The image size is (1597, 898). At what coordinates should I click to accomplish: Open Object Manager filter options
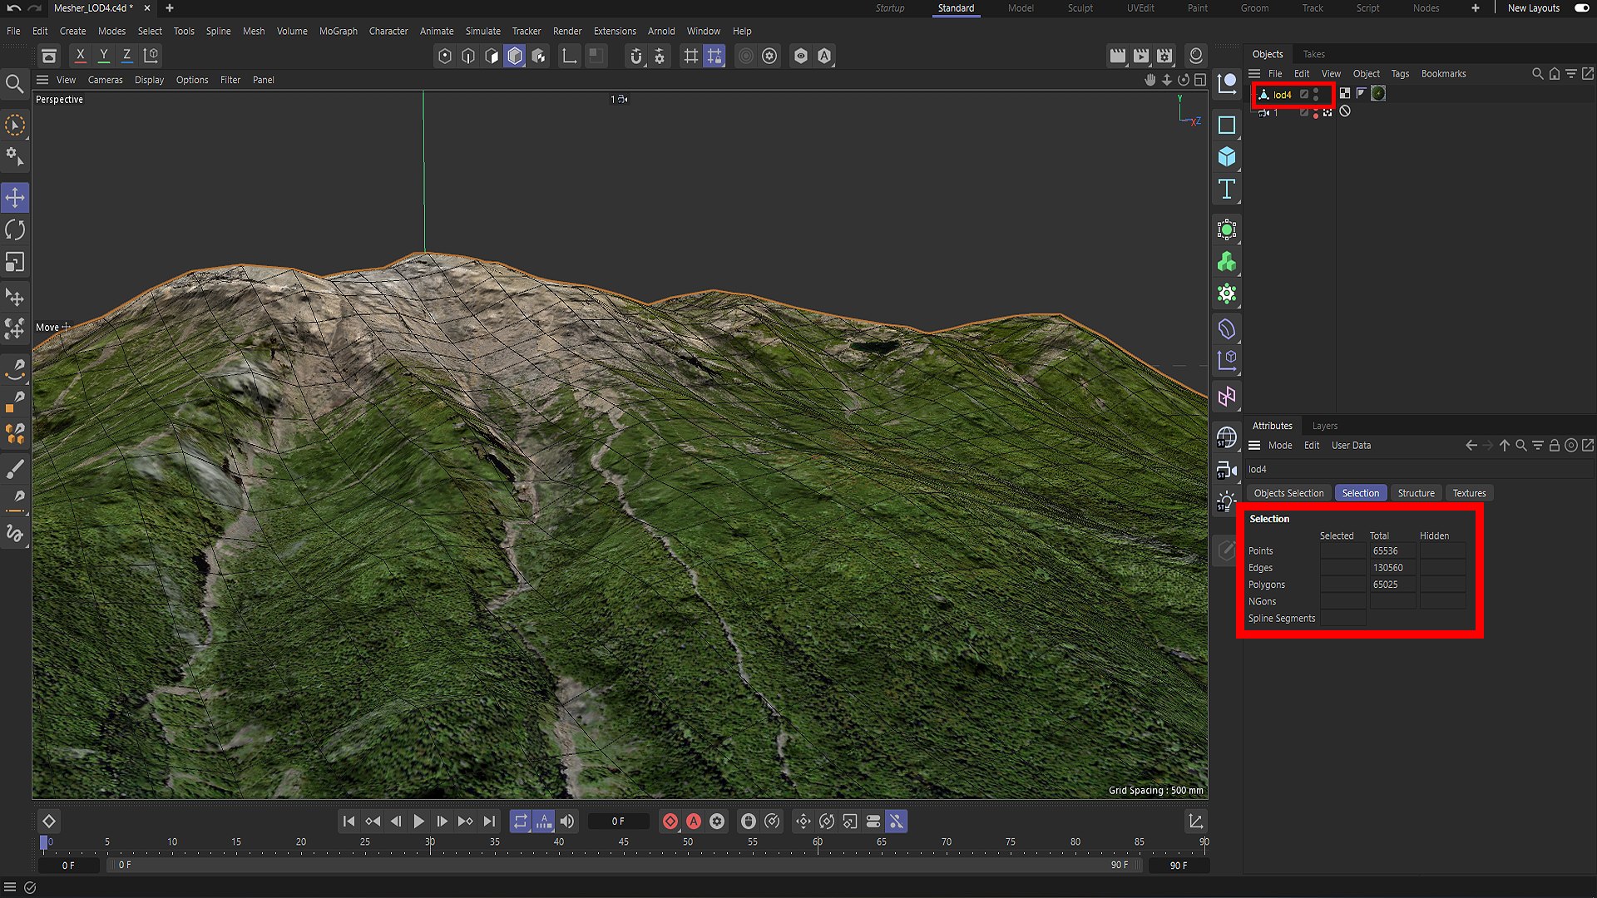click(x=1571, y=74)
